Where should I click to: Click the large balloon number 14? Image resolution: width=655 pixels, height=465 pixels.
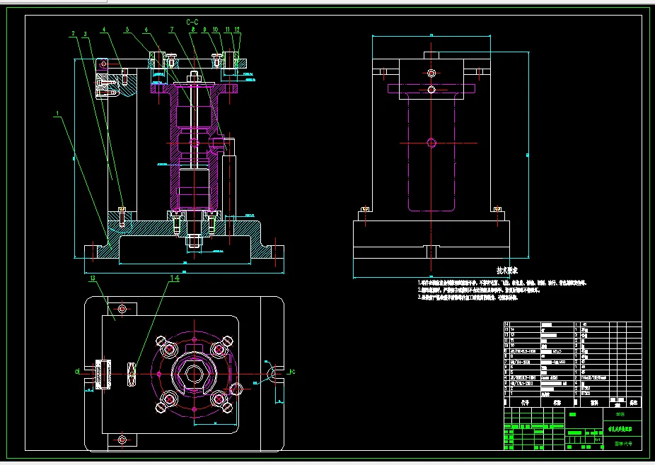175,278
